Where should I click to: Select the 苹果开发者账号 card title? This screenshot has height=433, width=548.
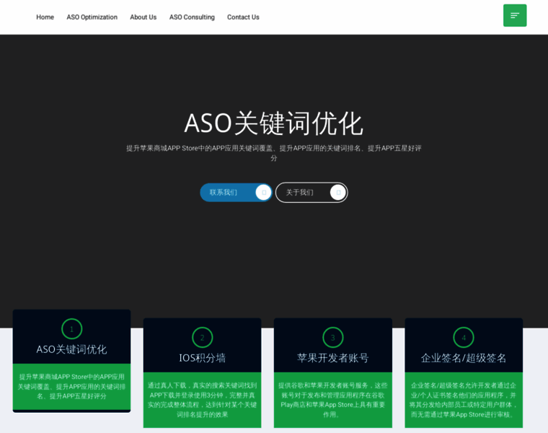[x=332, y=358]
